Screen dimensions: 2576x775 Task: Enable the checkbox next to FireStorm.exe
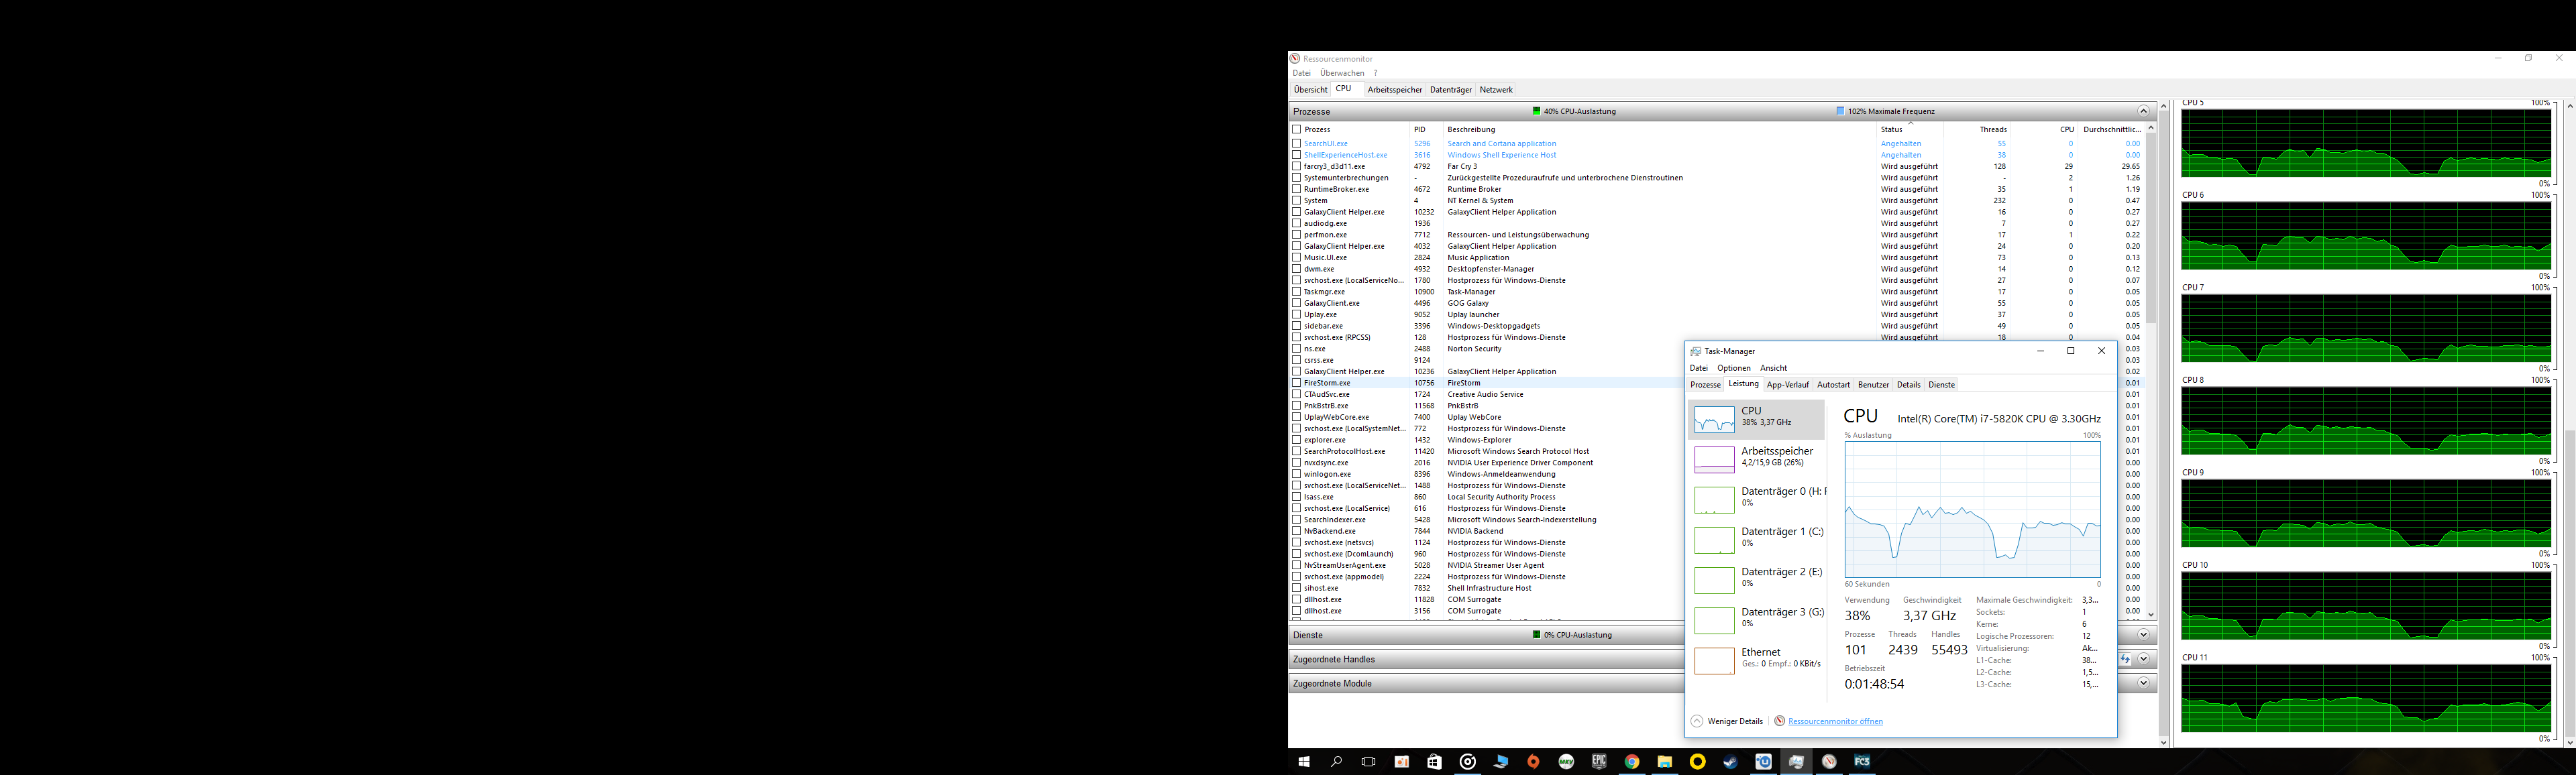[x=1297, y=383]
